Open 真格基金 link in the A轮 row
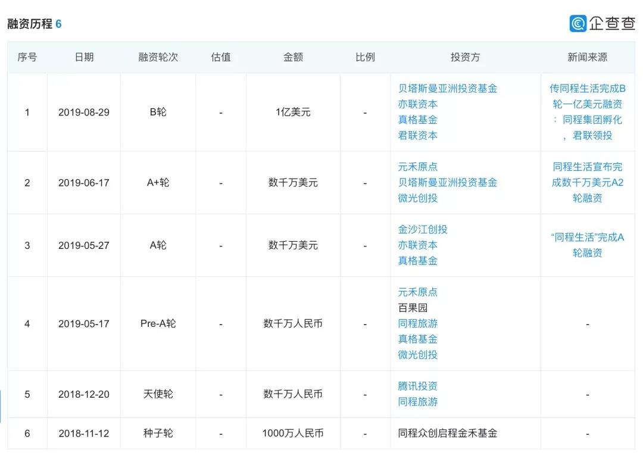This screenshot has width=643, height=465. (x=417, y=261)
